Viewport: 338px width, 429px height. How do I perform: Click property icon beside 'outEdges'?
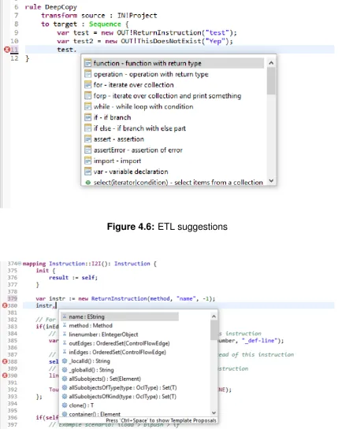[65, 343]
